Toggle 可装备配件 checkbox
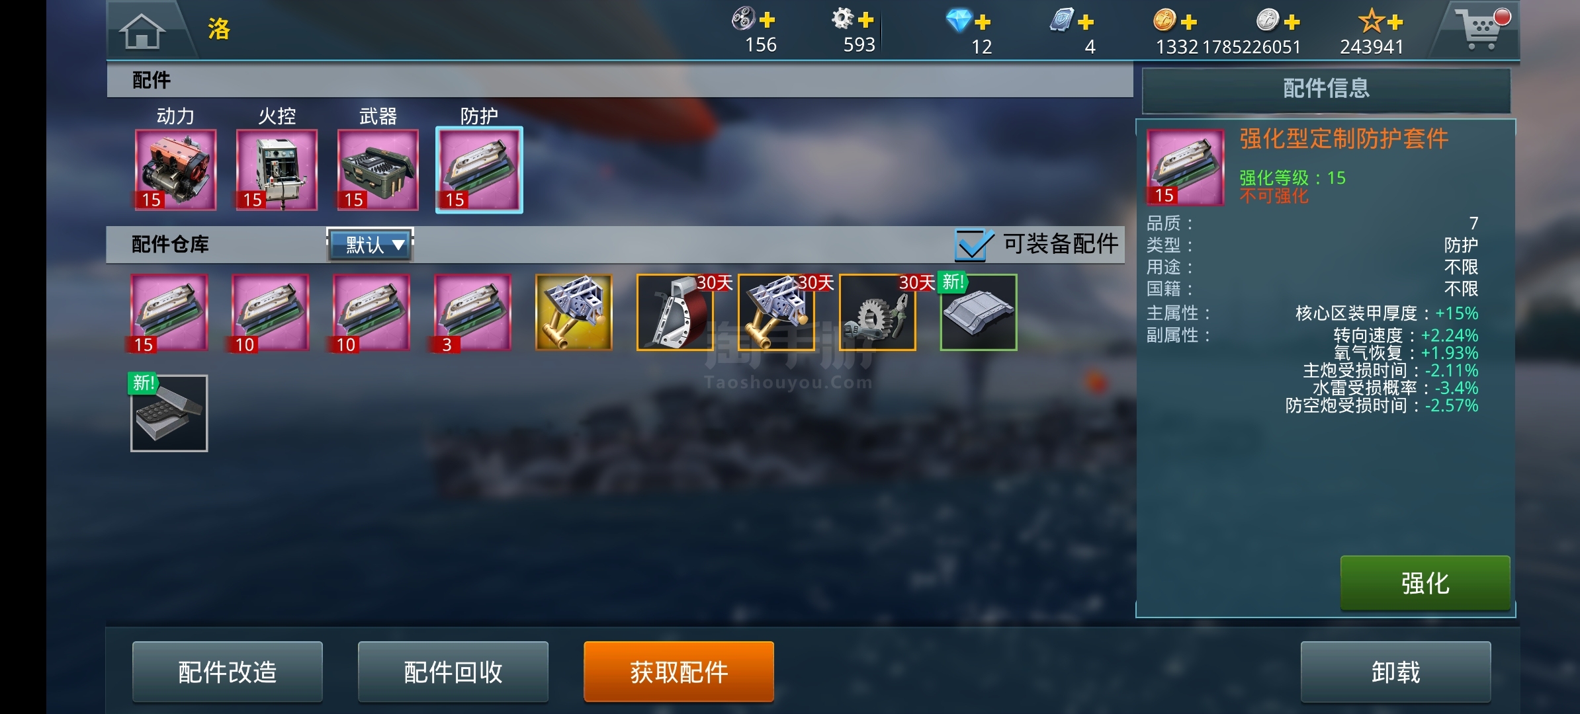Screen dimensions: 1580x714 coord(974,245)
